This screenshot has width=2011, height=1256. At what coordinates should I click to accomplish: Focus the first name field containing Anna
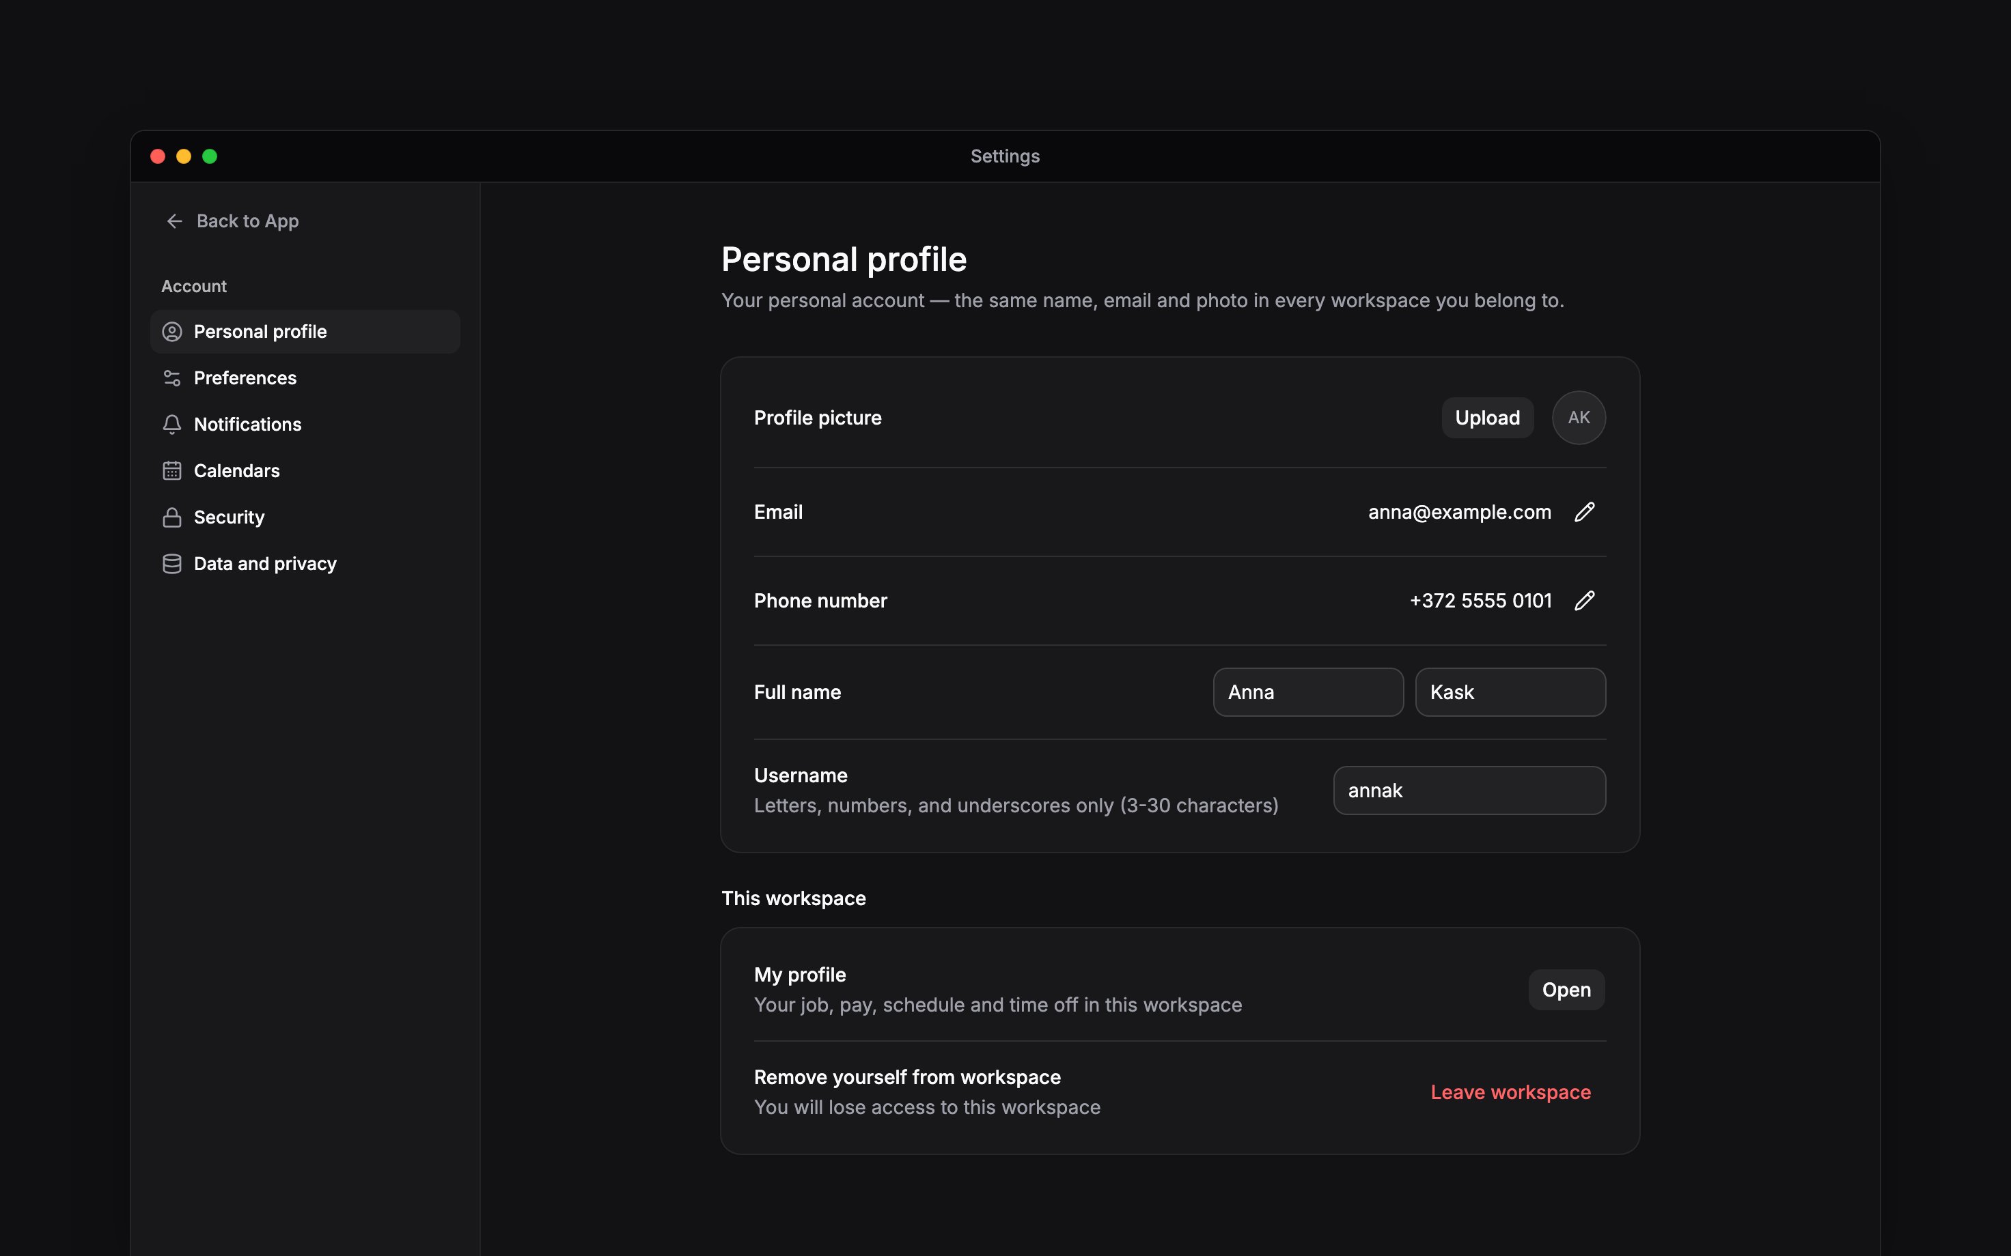(1308, 692)
